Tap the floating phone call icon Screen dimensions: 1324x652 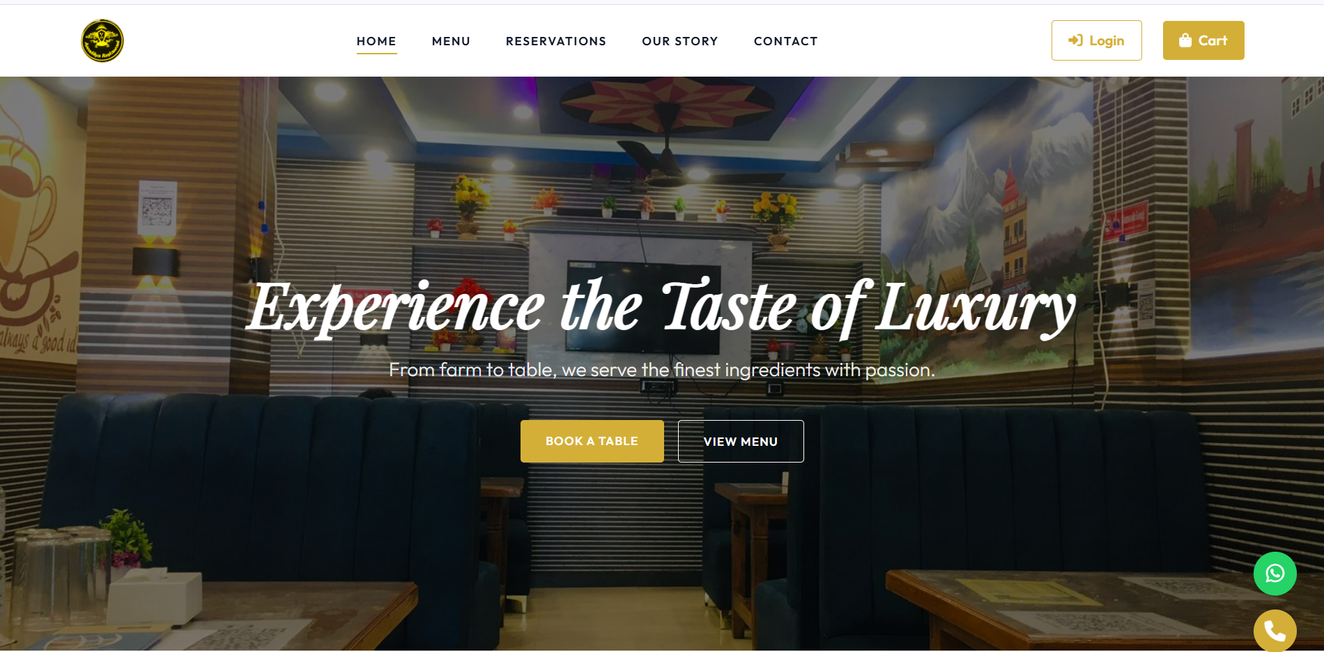pos(1275,630)
